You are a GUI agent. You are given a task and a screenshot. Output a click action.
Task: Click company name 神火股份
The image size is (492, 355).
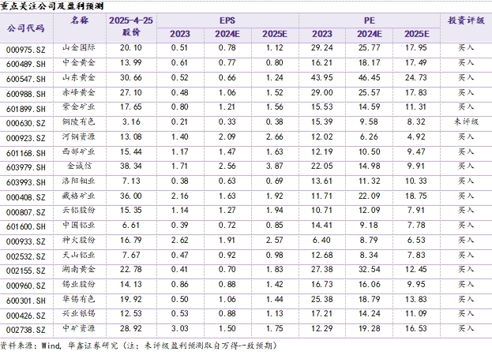tap(79, 240)
